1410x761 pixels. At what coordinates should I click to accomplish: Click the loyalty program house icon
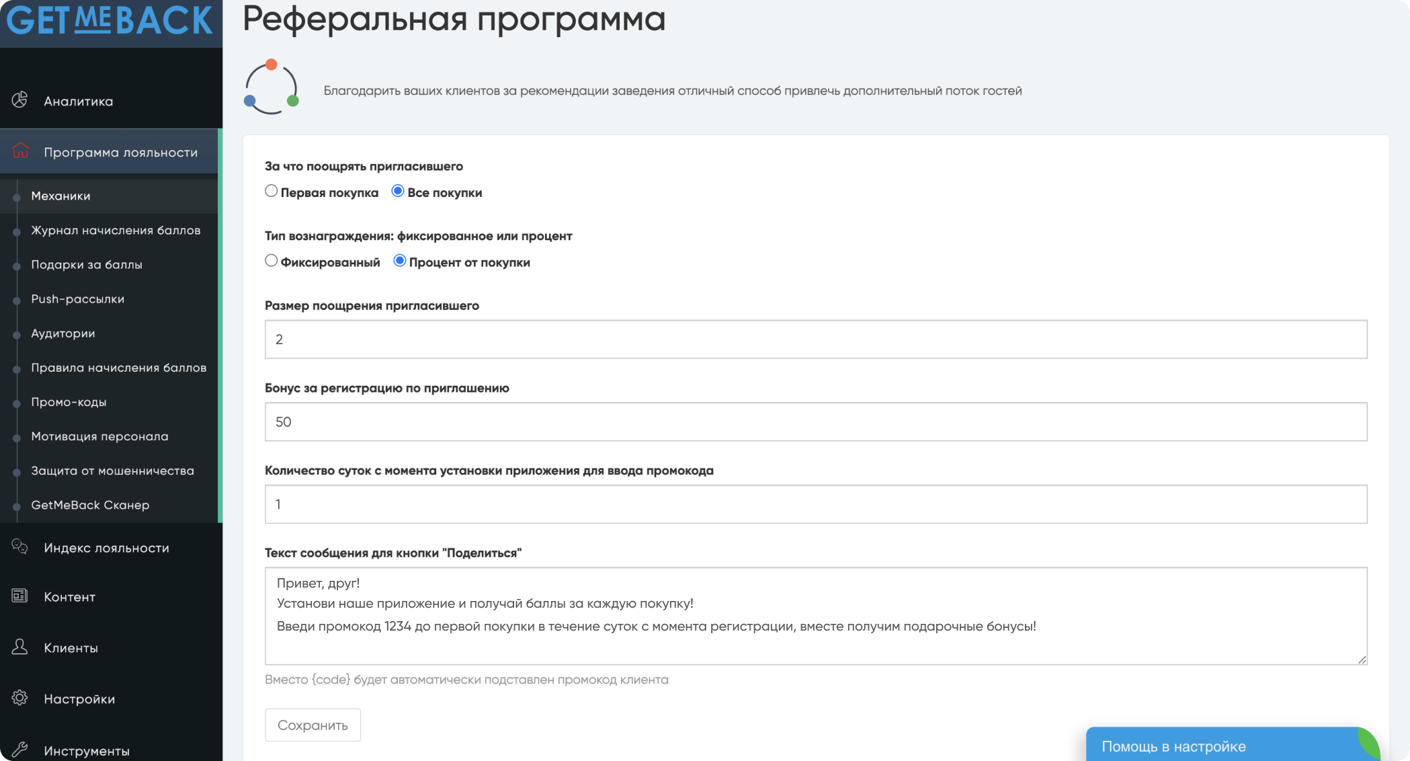[x=20, y=151]
